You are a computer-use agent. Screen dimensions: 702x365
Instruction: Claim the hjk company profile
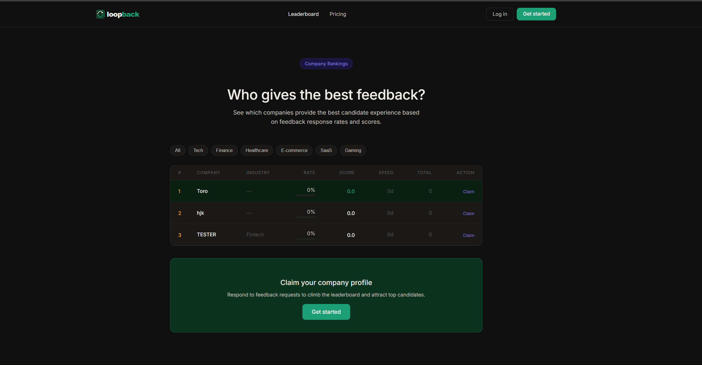[x=468, y=214]
